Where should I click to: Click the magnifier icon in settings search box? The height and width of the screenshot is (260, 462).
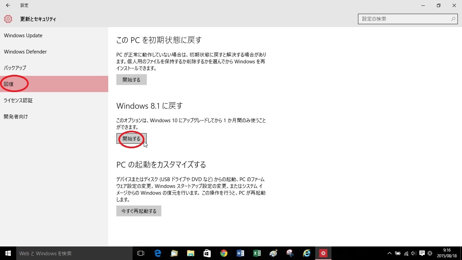453,19
